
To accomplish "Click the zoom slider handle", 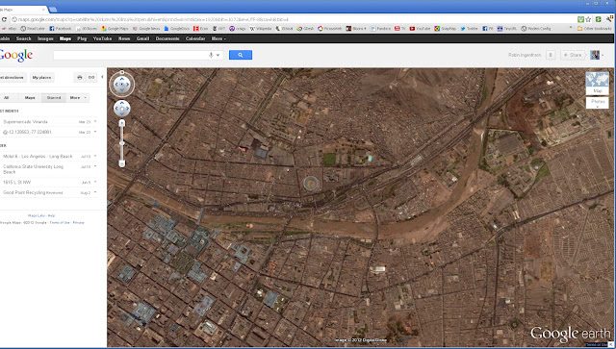I will point(122,143).
